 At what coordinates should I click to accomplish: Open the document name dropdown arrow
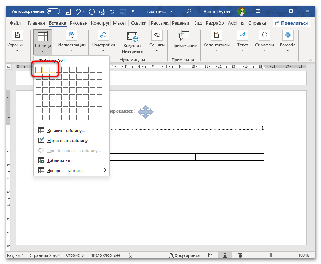pyautogui.click(x=171, y=11)
